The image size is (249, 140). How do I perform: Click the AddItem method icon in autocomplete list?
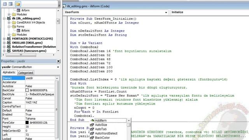pos(93,121)
